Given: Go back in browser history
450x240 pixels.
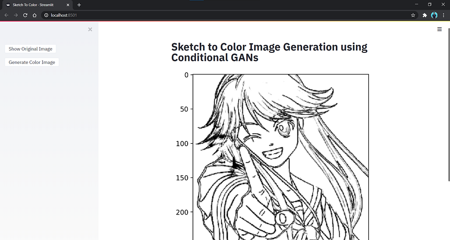Looking at the screenshot, I should pos(6,15).
